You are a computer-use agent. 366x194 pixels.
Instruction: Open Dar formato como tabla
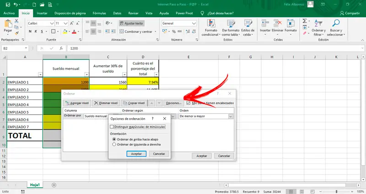click(x=231, y=28)
